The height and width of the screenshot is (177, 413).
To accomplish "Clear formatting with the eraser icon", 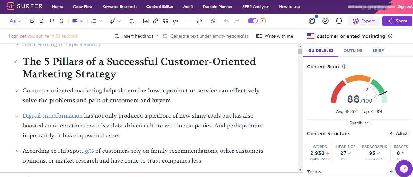I will 213,21.
